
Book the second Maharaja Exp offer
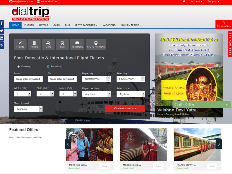pos(158,166)
